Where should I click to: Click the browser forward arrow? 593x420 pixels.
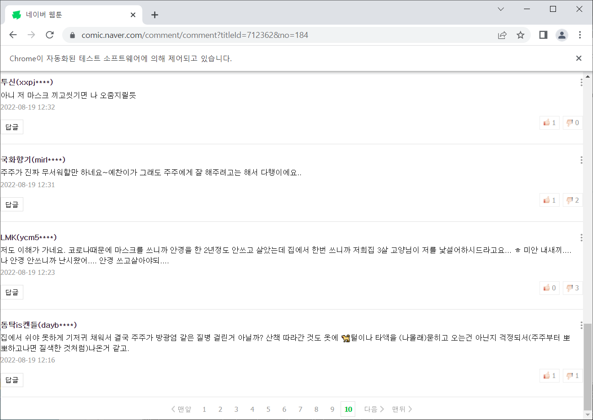tap(32, 35)
